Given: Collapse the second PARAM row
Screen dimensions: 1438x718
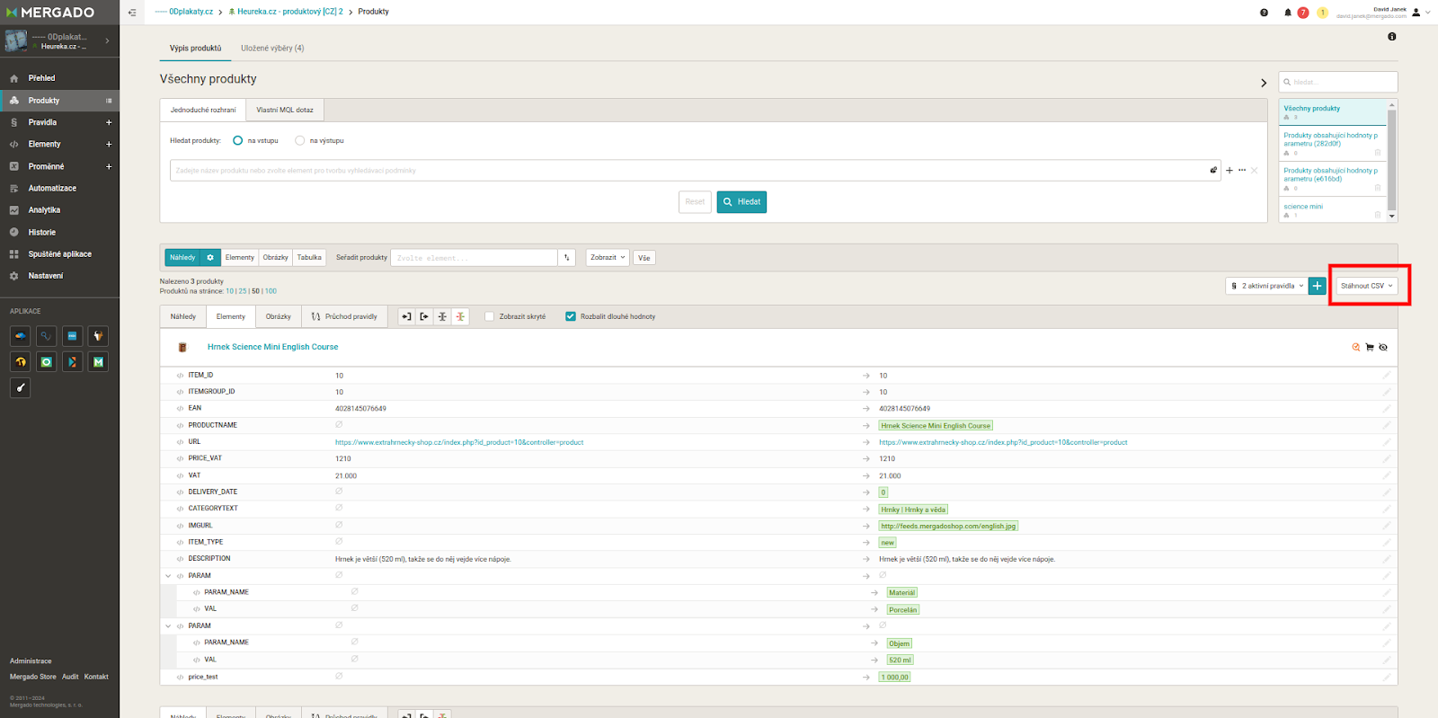Looking at the screenshot, I should tap(168, 626).
